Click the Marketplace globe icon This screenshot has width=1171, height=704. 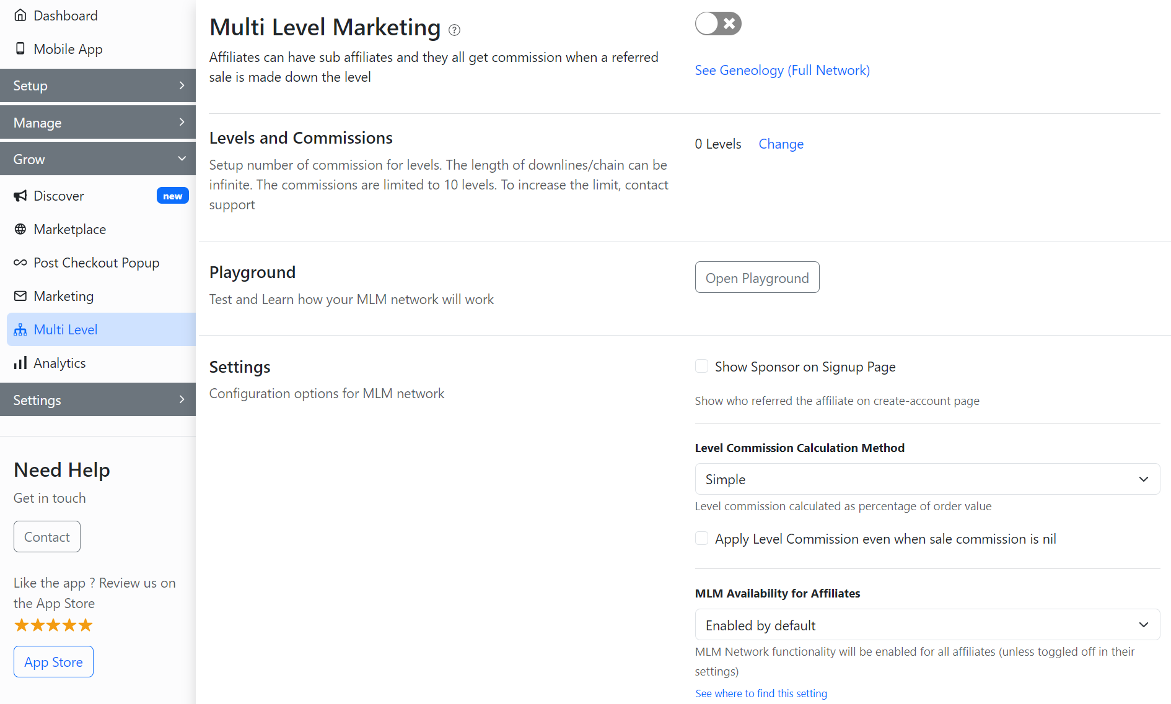pos(20,229)
